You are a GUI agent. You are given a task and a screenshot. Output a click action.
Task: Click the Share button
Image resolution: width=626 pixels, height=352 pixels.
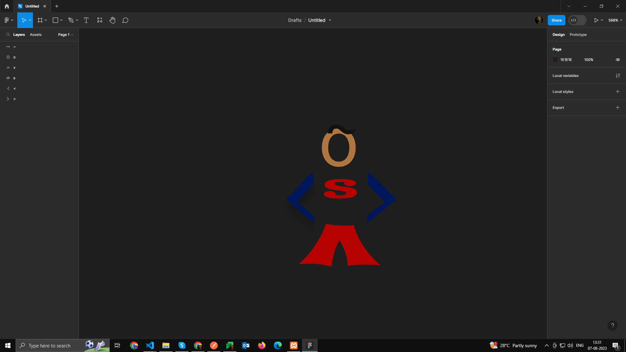tap(556, 20)
